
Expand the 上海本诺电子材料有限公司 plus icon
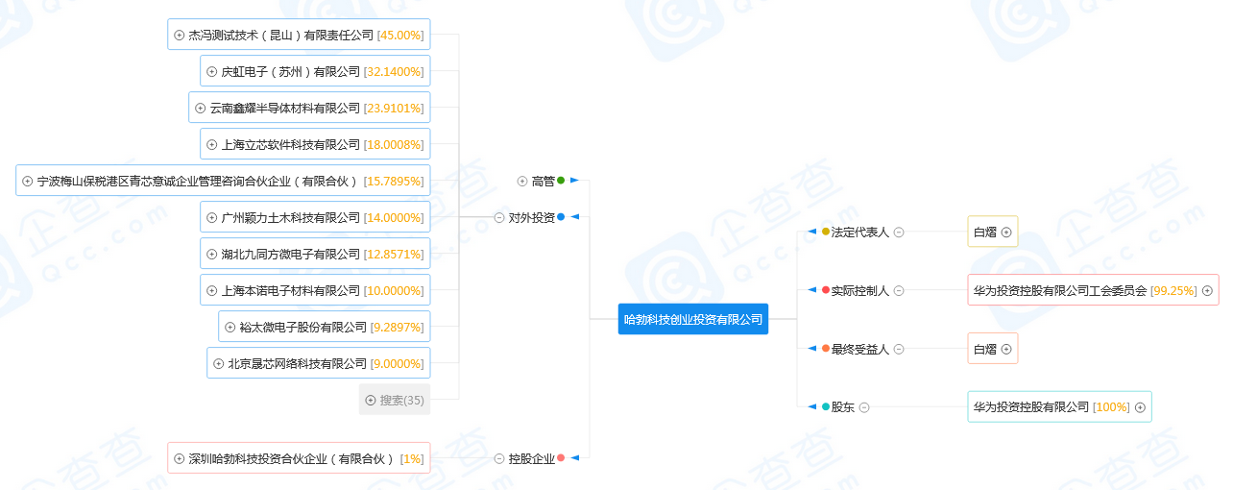coord(212,290)
